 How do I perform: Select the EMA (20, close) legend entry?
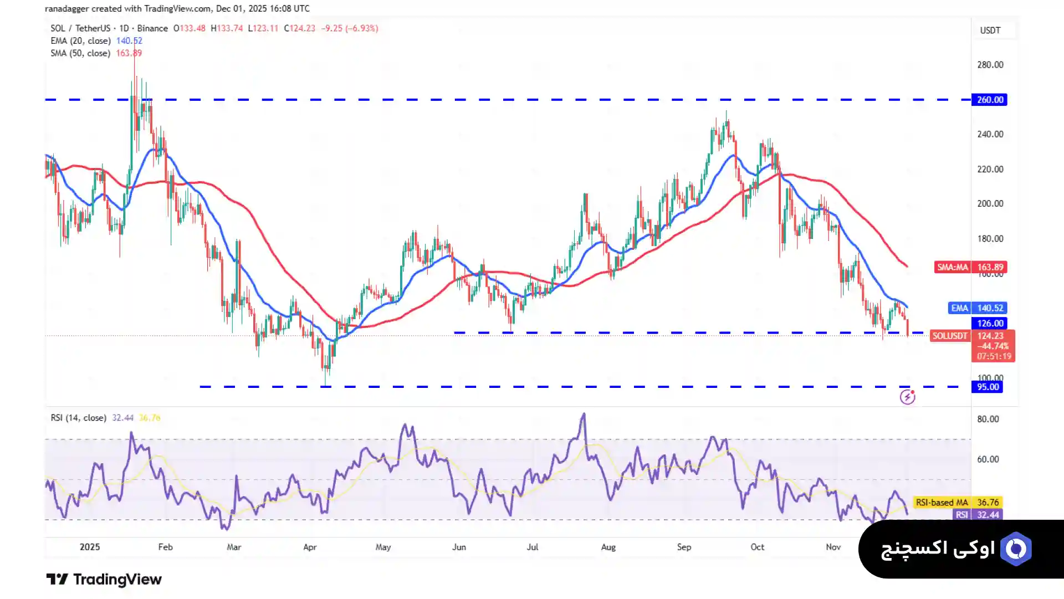pyautogui.click(x=80, y=41)
